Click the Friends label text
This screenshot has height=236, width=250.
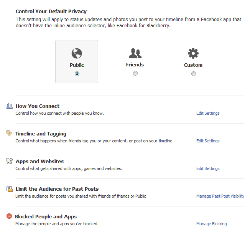[135, 64]
